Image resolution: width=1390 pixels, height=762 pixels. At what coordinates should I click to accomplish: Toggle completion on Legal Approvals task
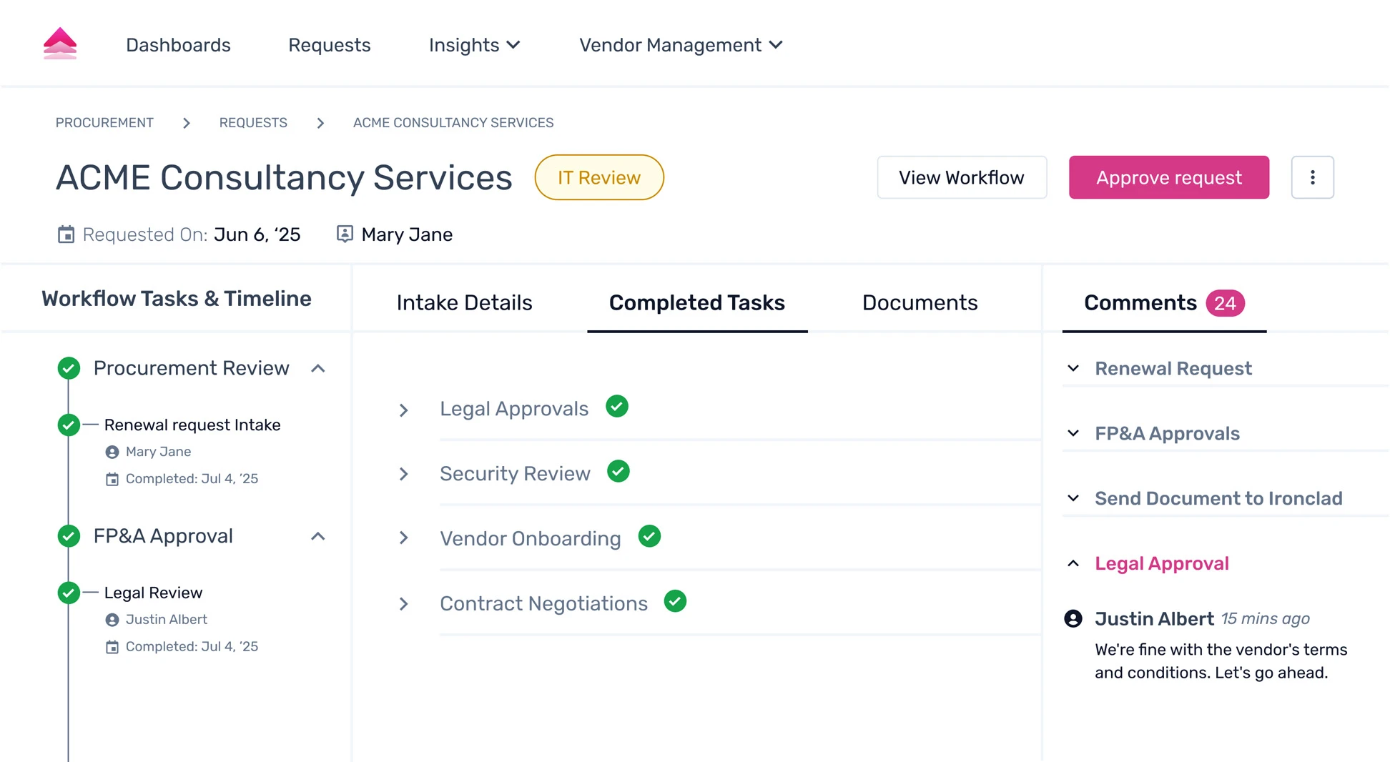click(616, 406)
